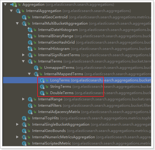The height and width of the screenshot is (150, 155).
Task: Collapse the InternalMappedTerms node
Action: [x=29, y=74]
